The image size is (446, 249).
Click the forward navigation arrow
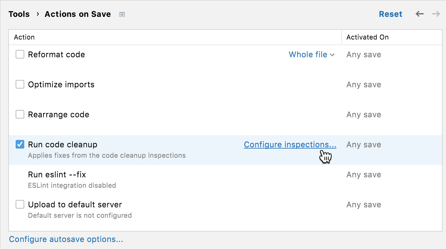436,14
